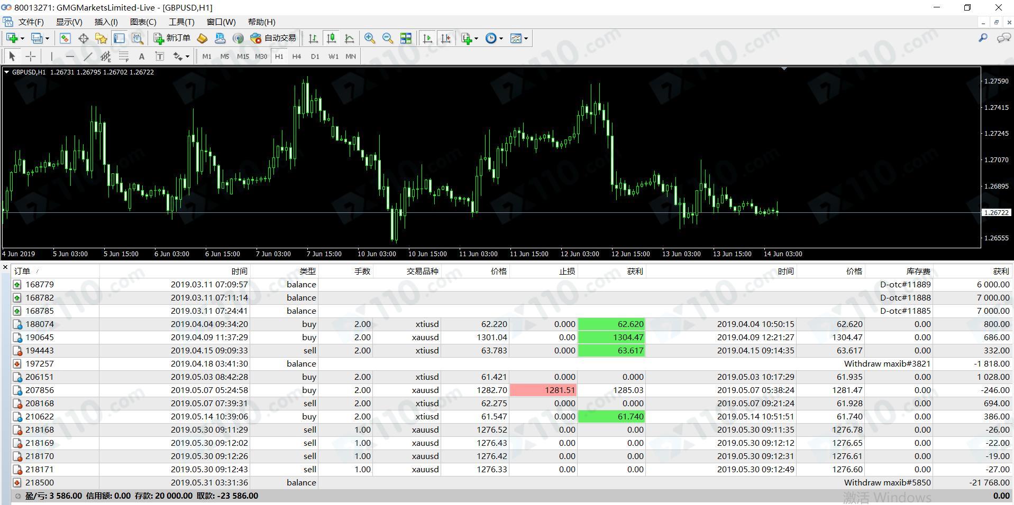Expand the new chart dropdown arrow
Viewport: 1014px width, 505px height.
pyautogui.click(x=22, y=39)
